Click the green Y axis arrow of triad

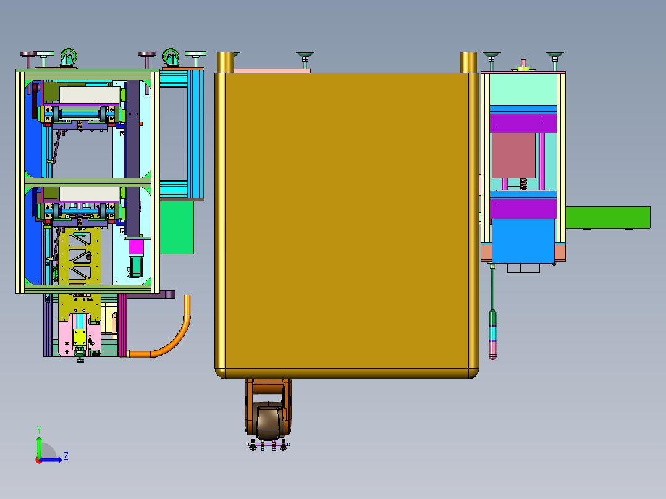(39, 447)
